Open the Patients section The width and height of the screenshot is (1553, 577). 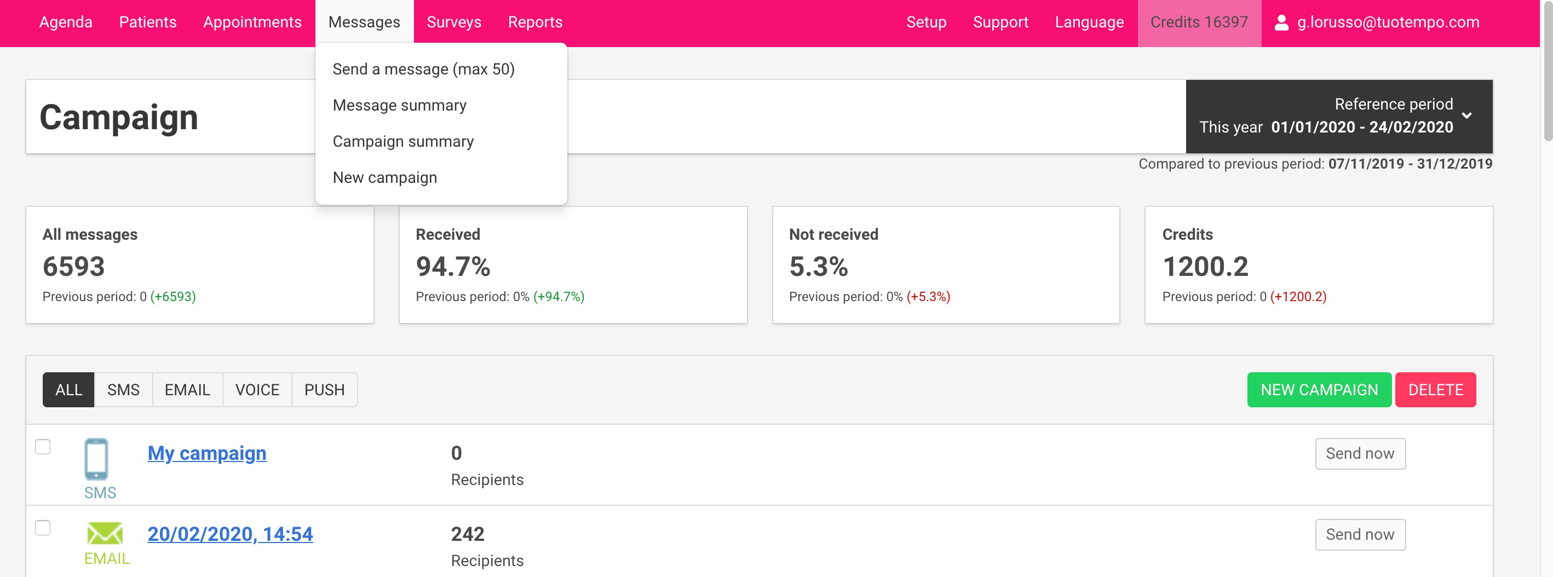pos(148,22)
